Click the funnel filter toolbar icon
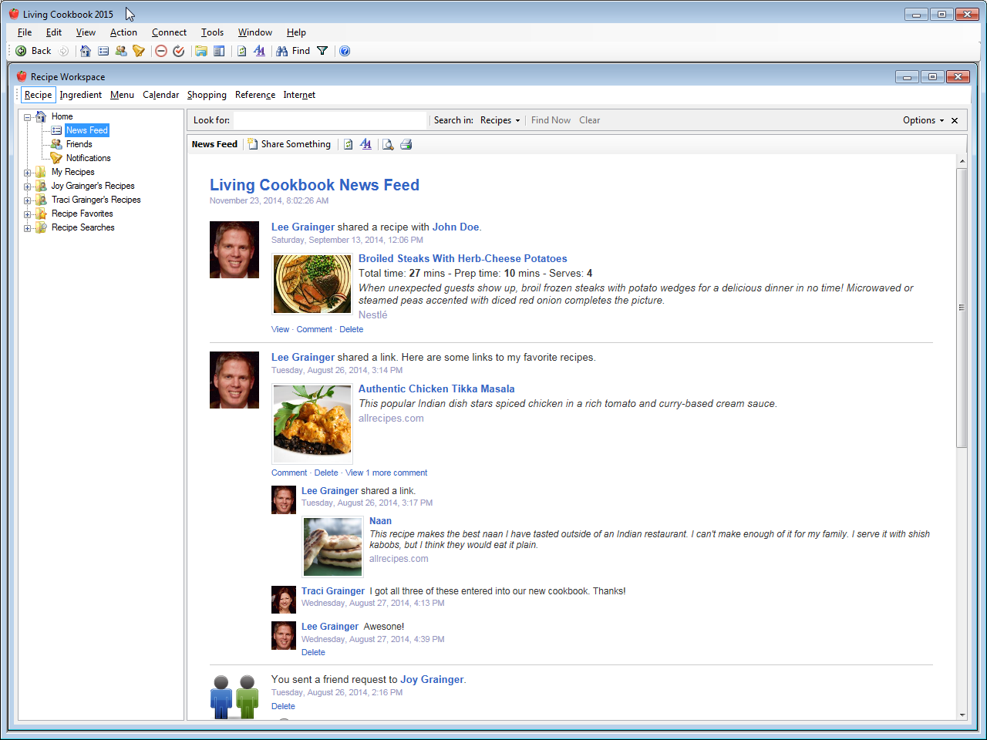This screenshot has height=740, width=987. (322, 51)
